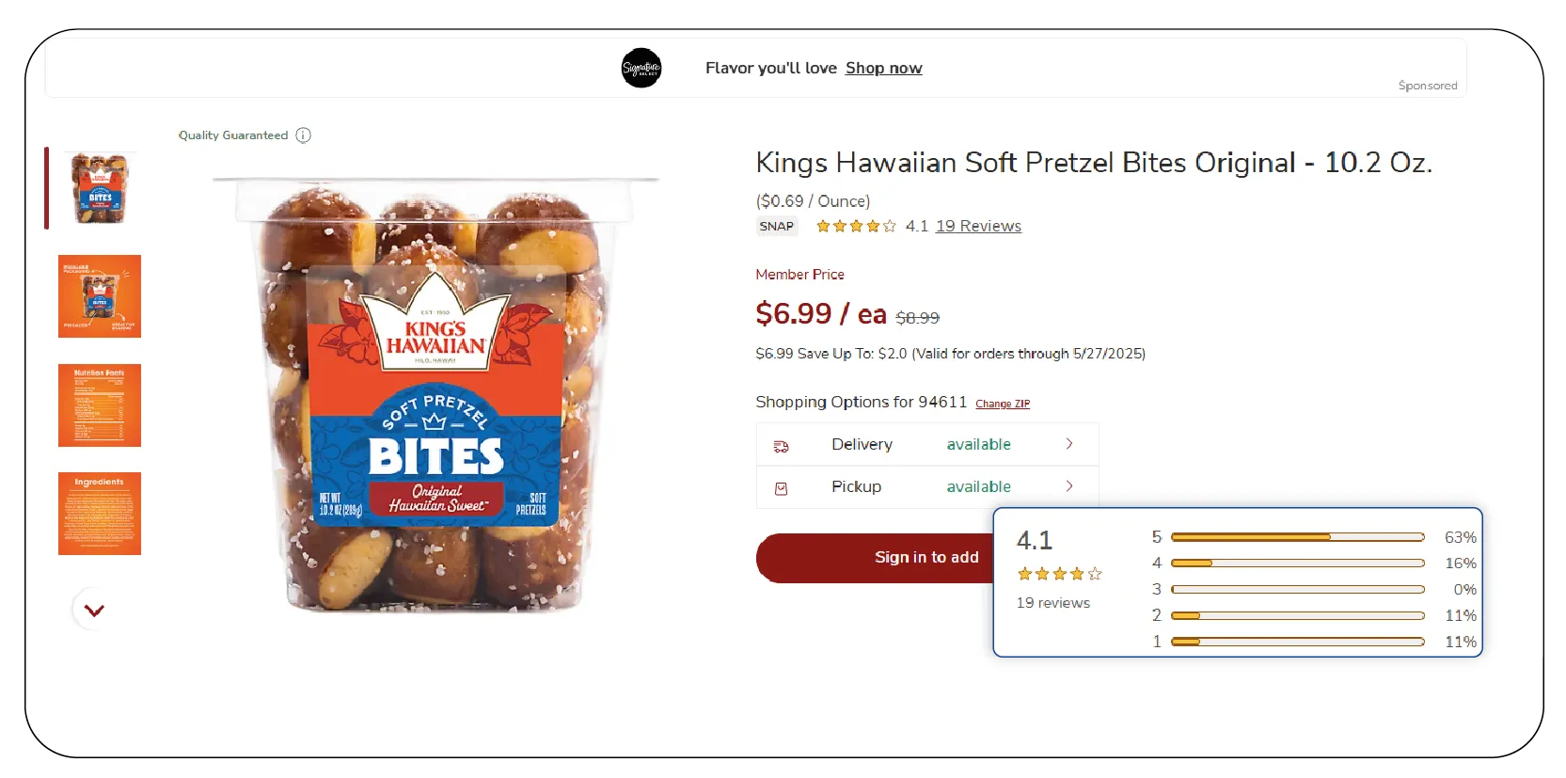
Task: Click the pickup bag icon
Action: point(782,487)
